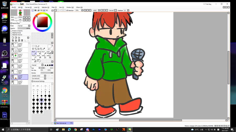
Task: Hide Layer1 using its eye icon
Action: click(12, 49)
